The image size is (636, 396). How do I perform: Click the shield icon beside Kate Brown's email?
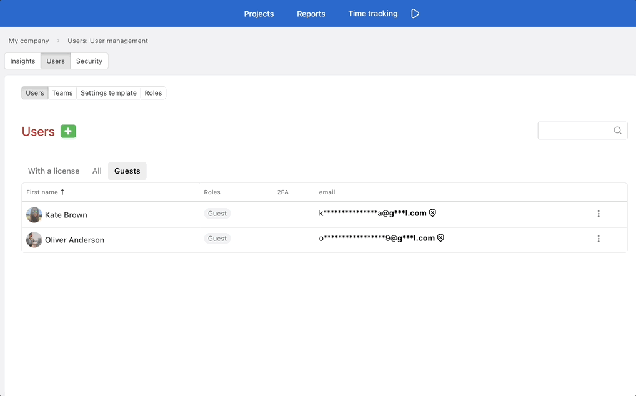click(432, 213)
